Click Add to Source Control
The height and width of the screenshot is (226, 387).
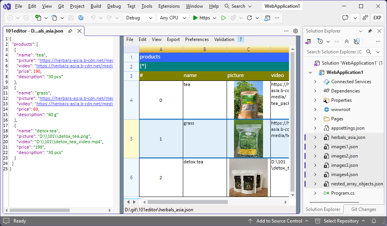(x=279, y=221)
